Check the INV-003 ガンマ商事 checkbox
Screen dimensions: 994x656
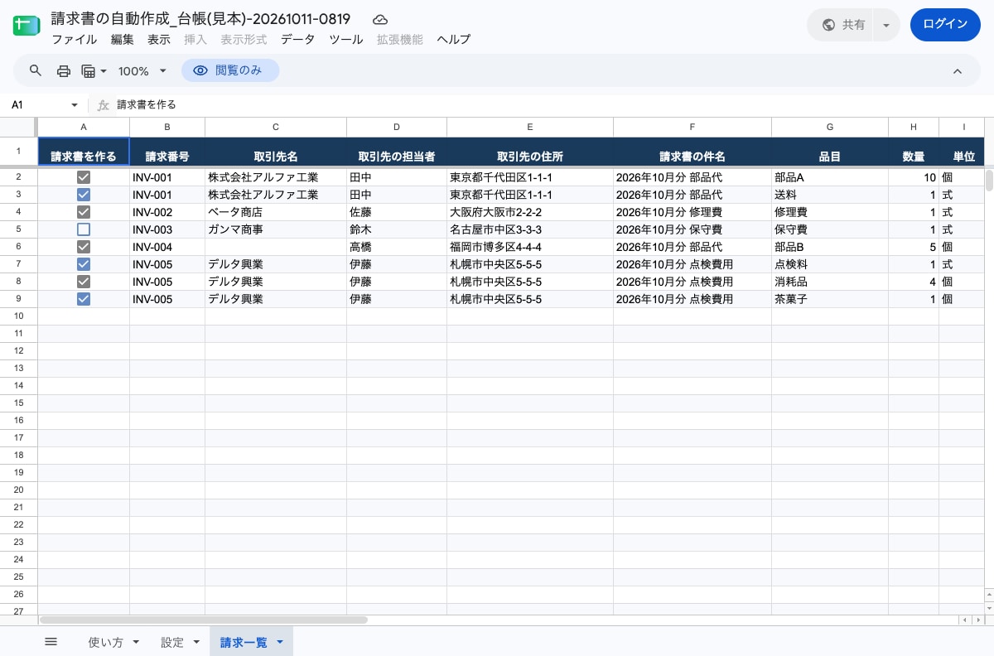[x=84, y=229]
